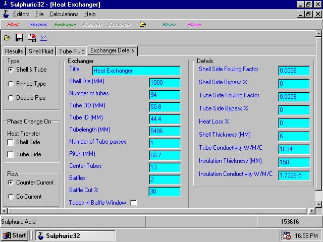Open file using yellow folder toolbar icon
The image size is (323, 242).
tap(7, 38)
